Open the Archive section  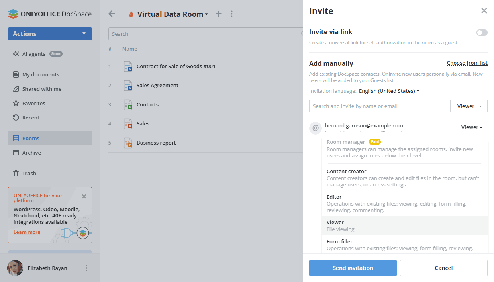31,152
